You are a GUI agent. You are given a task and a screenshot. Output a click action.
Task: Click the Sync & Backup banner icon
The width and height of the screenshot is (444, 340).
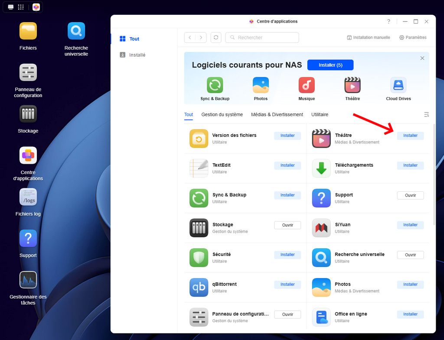215,85
